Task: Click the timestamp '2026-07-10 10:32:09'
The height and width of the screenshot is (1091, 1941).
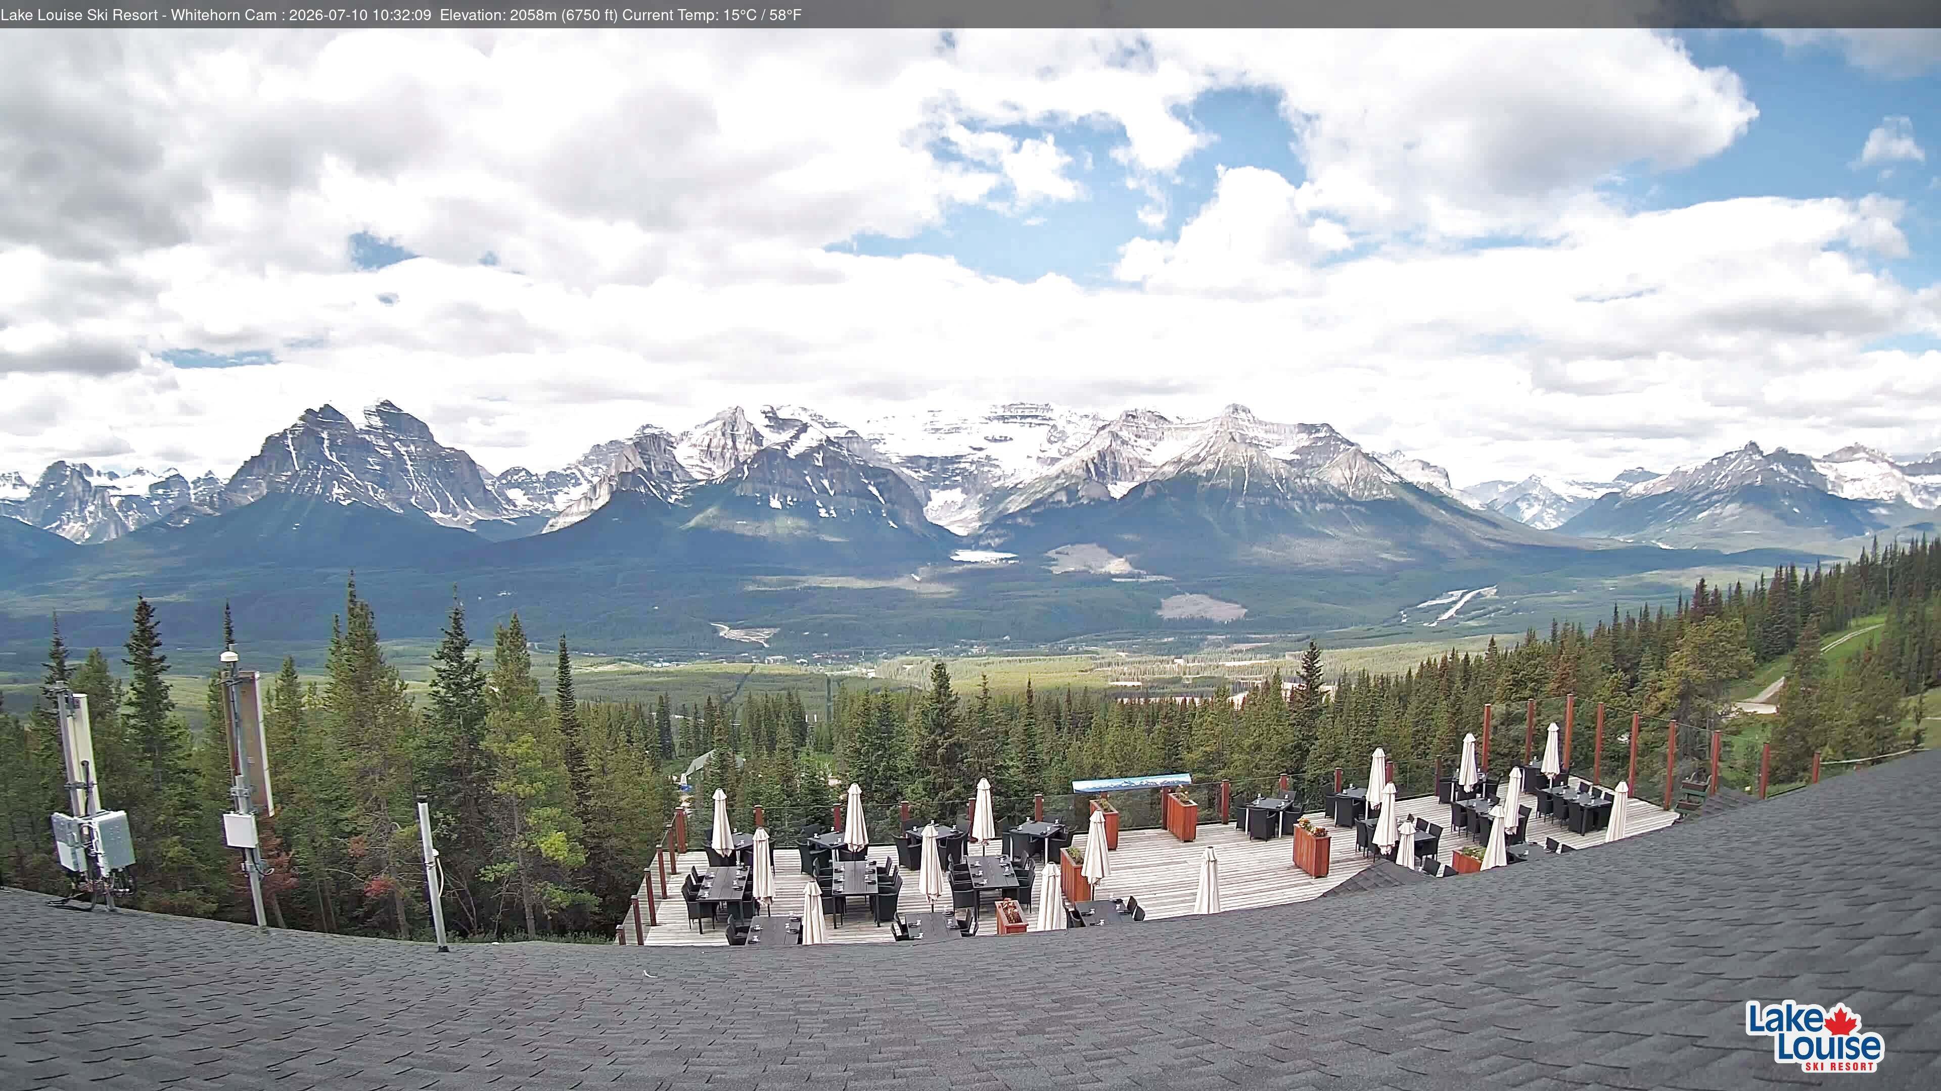Action: [360, 15]
